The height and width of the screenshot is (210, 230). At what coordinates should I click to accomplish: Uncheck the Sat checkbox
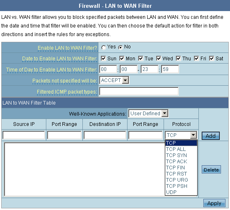pos(212,58)
